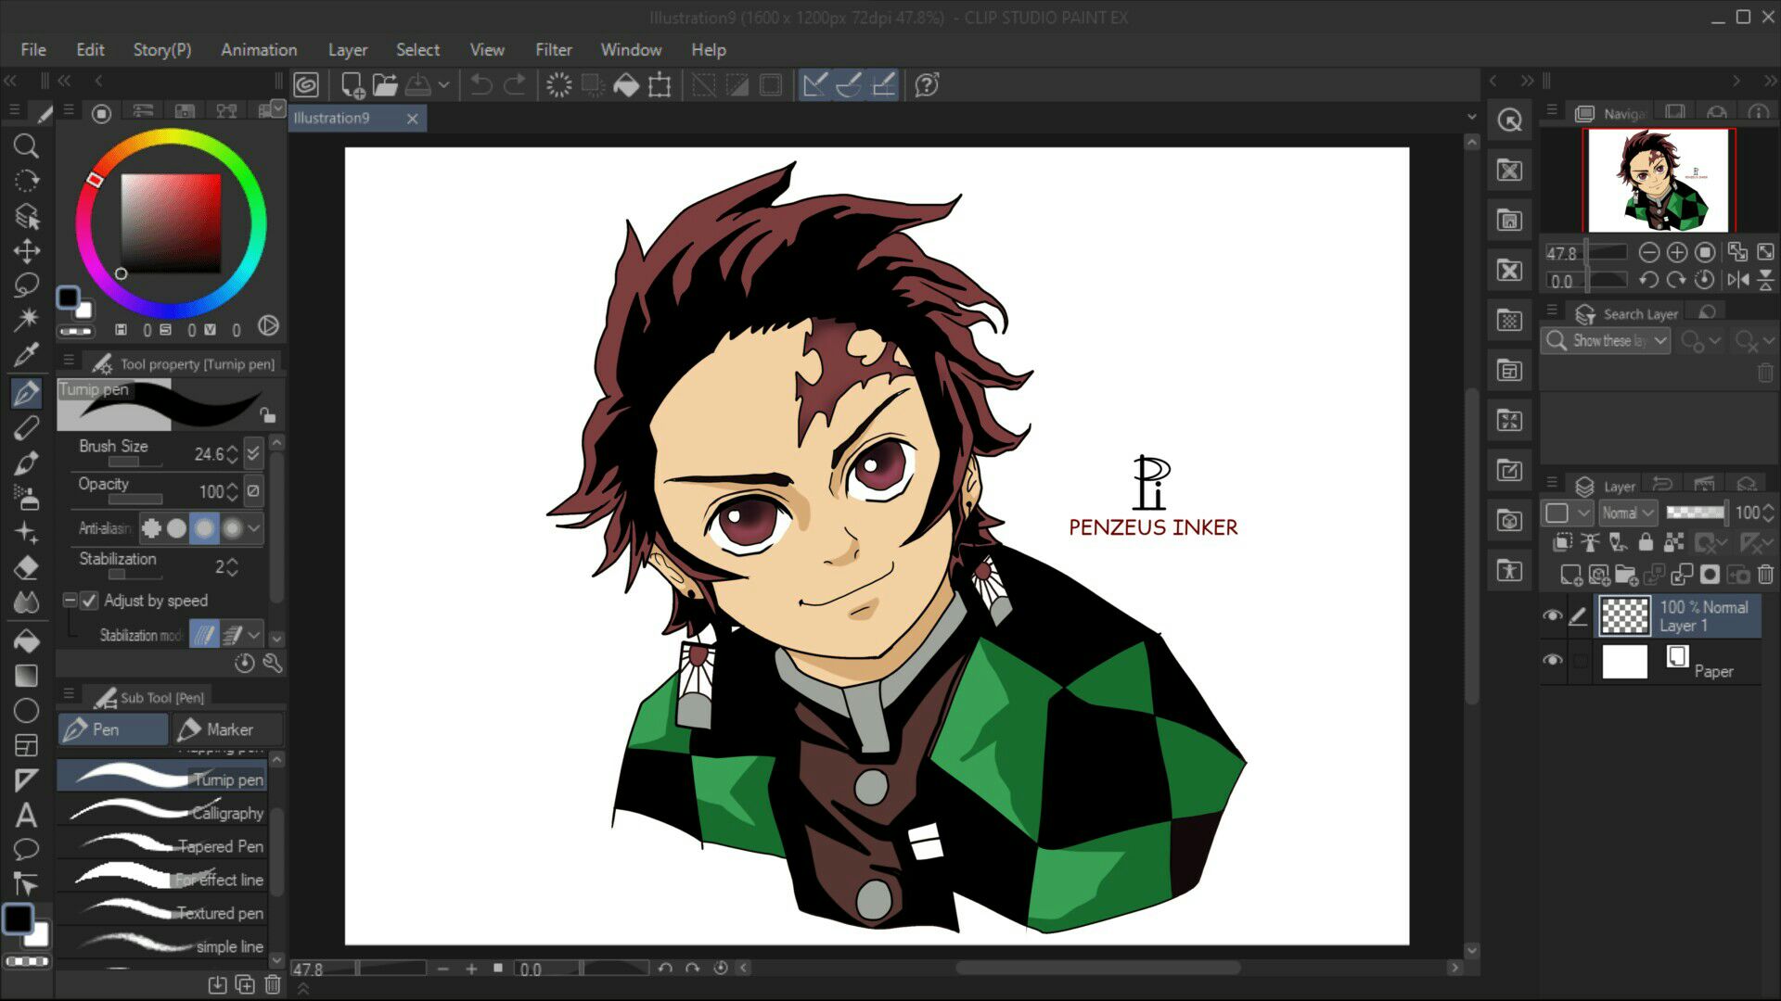Image resolution: width=1781 pixels, height=1001 pixels.
Task: Open the Show these layers dropdown
Action: (1620, 341)
